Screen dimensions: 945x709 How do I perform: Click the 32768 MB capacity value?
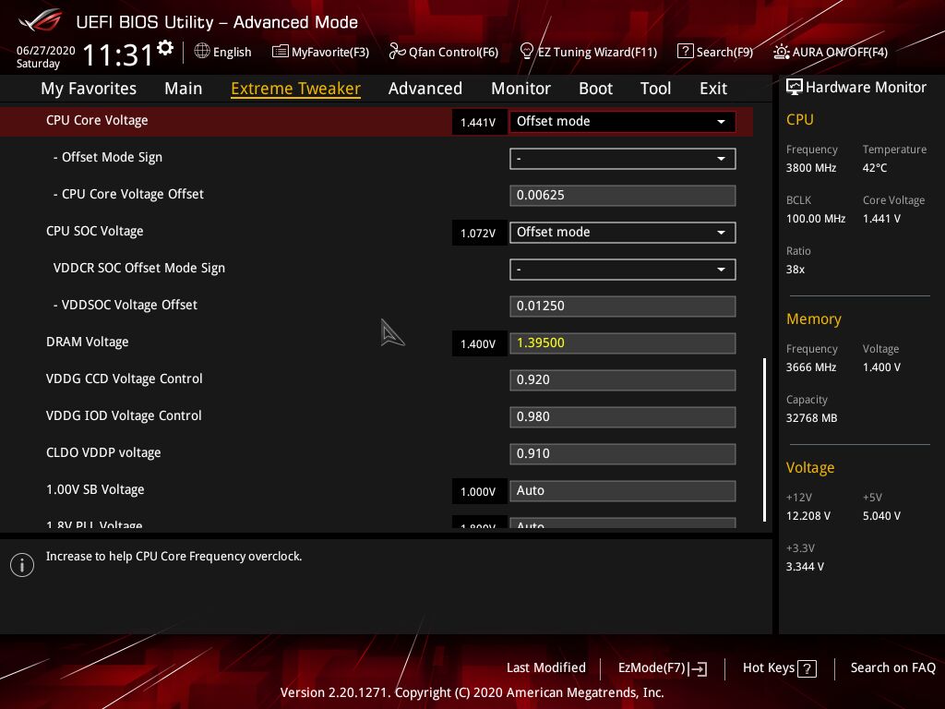pos(812,418)
